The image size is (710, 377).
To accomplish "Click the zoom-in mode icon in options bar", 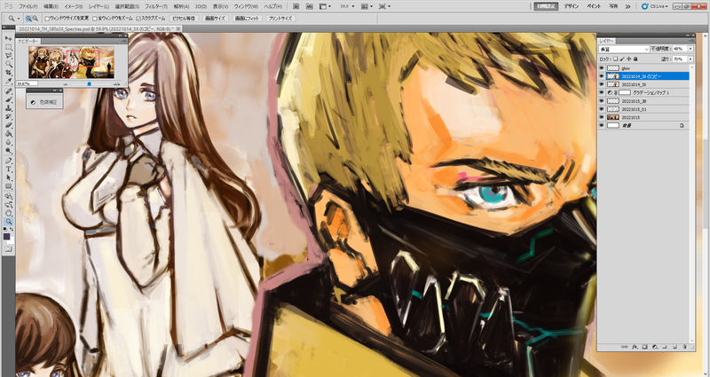I will (x=28, y=19).
